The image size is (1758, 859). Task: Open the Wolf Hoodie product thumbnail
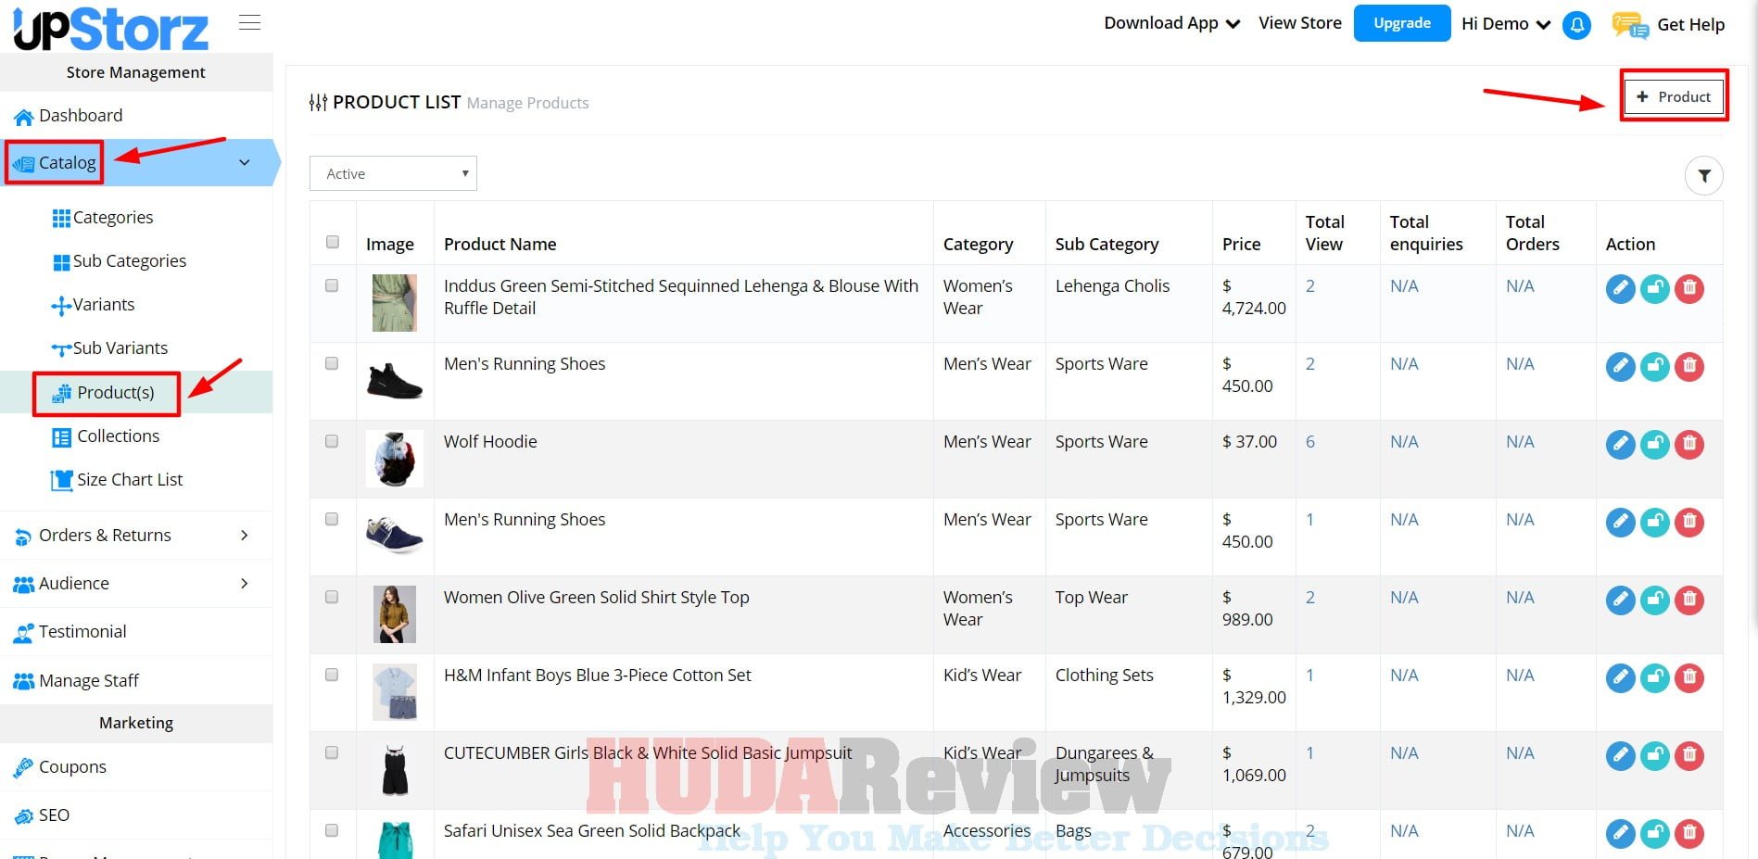(395, 459)
